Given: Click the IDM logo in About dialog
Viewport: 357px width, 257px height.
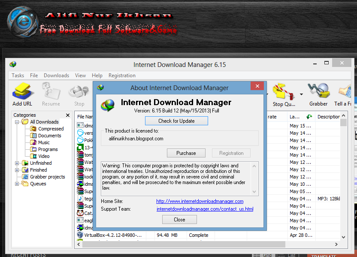Looking at the screenshot, I should [108, 106].
